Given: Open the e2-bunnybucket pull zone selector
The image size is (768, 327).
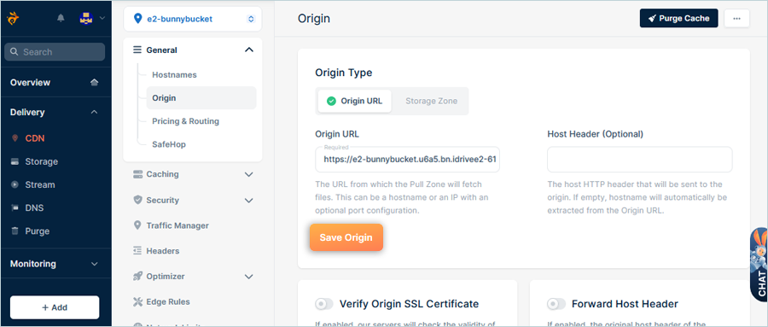Looking at the screenshot, I should click(x=193, y=19).
